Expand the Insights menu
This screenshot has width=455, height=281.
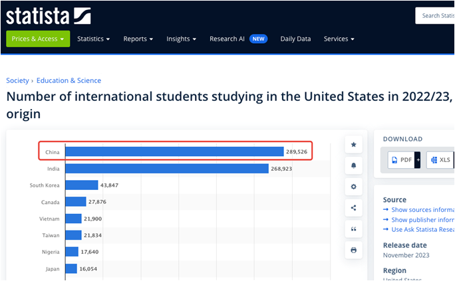point(182,39)
